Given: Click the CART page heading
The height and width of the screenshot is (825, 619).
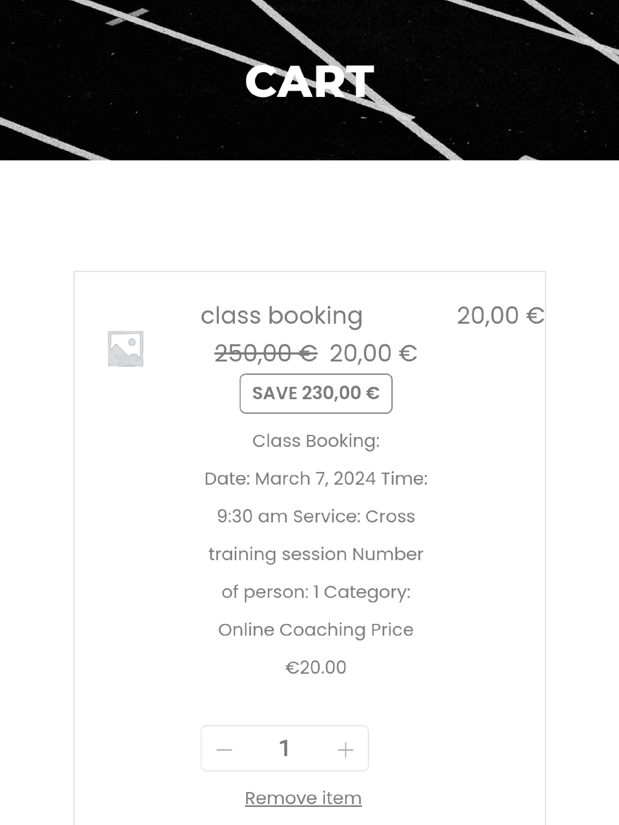Looking at the screenshot, I should point(309,81).
